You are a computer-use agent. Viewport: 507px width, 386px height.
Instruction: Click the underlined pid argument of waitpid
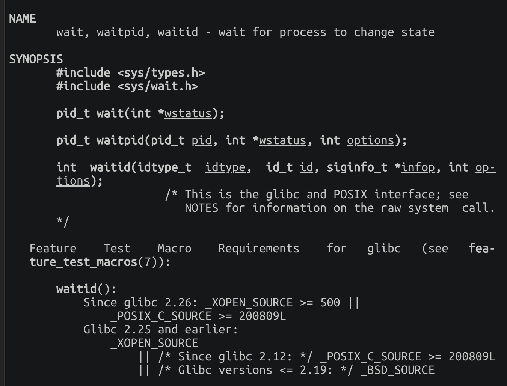(202, 140)
